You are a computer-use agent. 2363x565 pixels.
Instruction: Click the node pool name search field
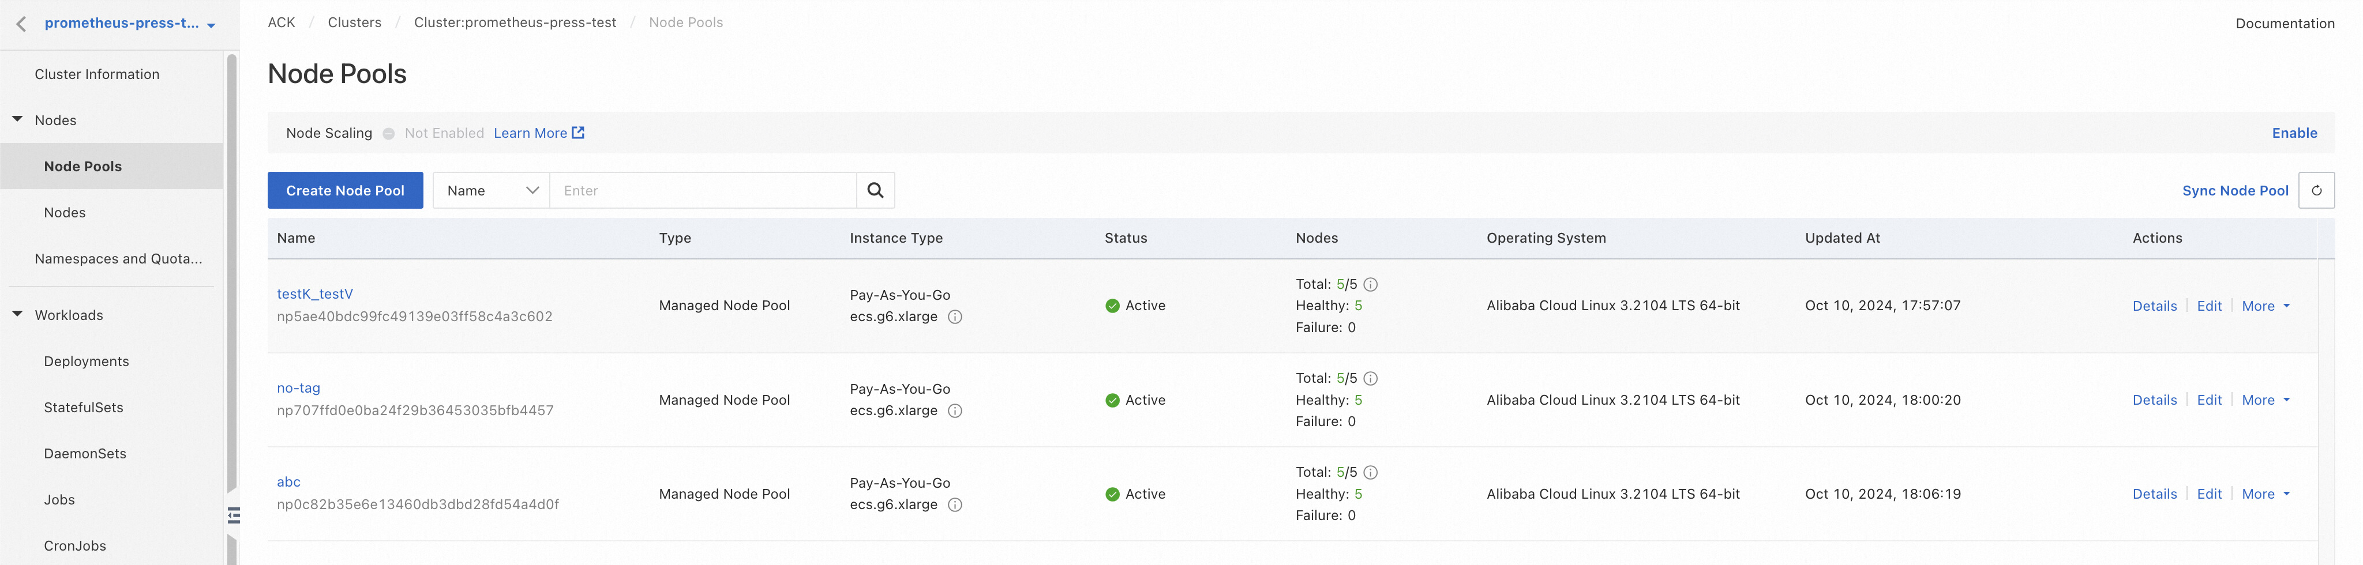point(703,190)
